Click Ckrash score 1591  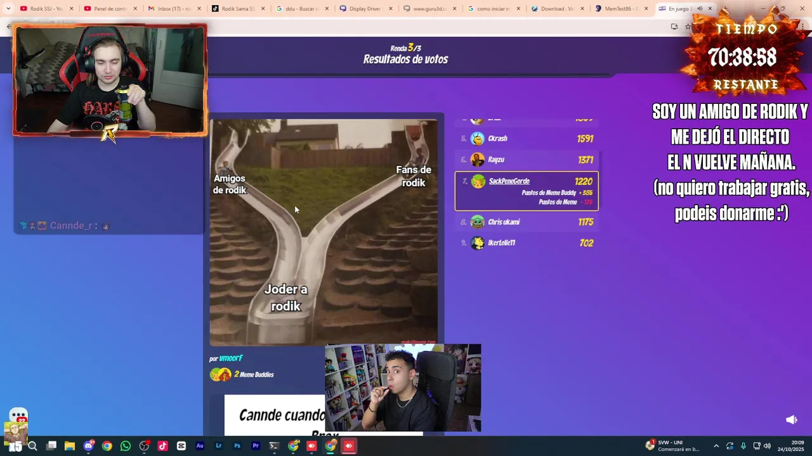click(x=586, y=138)
